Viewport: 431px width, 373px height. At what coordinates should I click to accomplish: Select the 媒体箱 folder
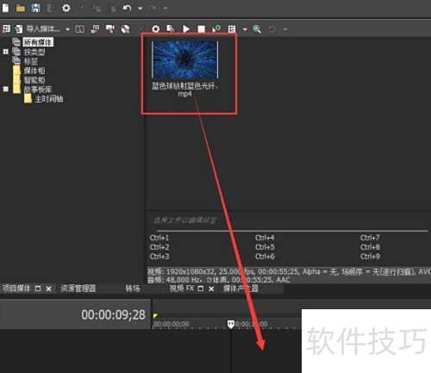point(34,71)
